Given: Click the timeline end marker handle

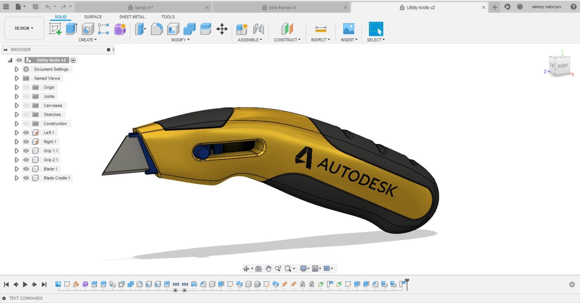Looking at the screenshot, I should [x=407, y=281].
